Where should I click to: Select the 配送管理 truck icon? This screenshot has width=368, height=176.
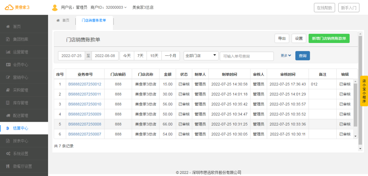(8, 116)
